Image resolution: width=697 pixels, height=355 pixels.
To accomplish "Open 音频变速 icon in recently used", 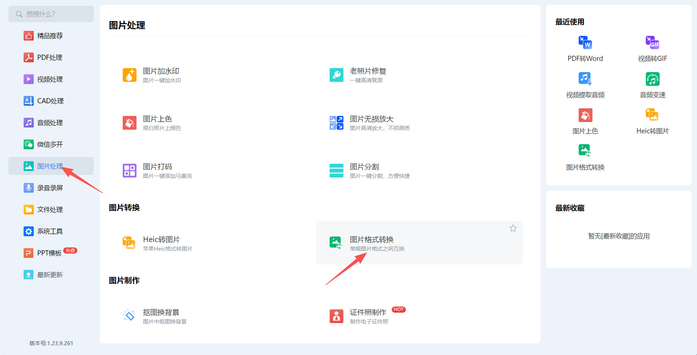I will (652, 79).
